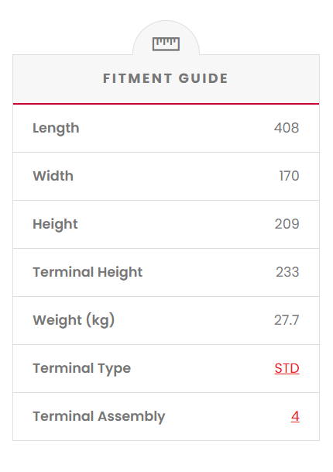Click the Width value 170
The image size is (333, 472).
[289, 176]
